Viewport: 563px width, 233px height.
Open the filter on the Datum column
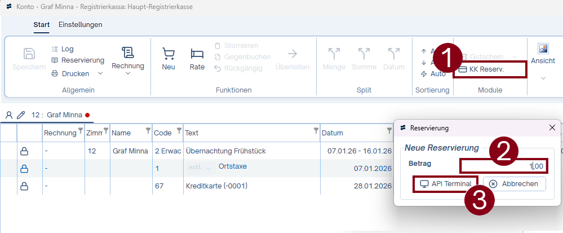(389, 131)
